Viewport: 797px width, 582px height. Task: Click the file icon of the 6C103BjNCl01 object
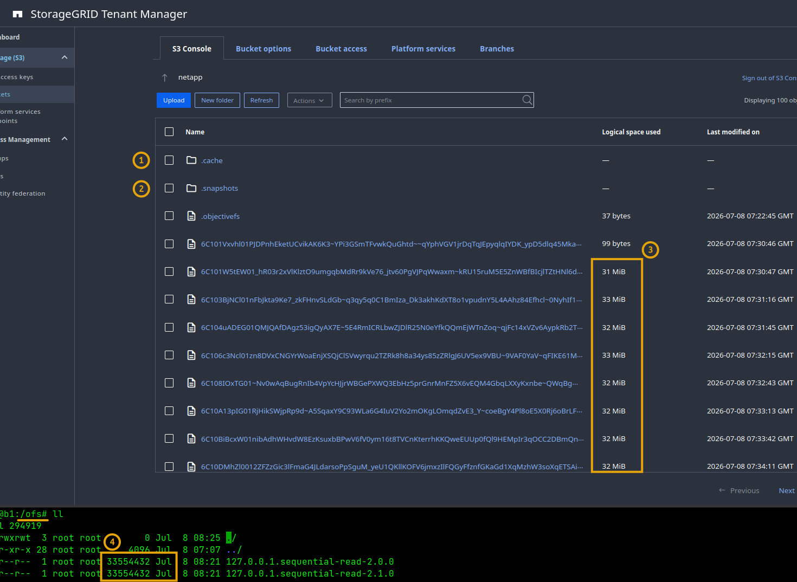(191, 299)
